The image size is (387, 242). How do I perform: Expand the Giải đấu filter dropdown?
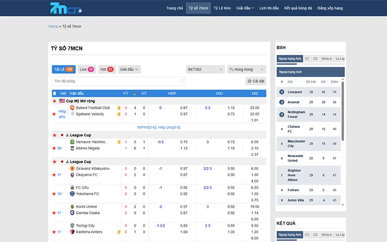[x=129, y=69]
